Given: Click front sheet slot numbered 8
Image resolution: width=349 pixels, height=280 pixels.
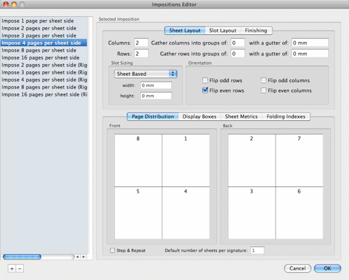Looking at the screenshot, I should [x=138, y=160].
